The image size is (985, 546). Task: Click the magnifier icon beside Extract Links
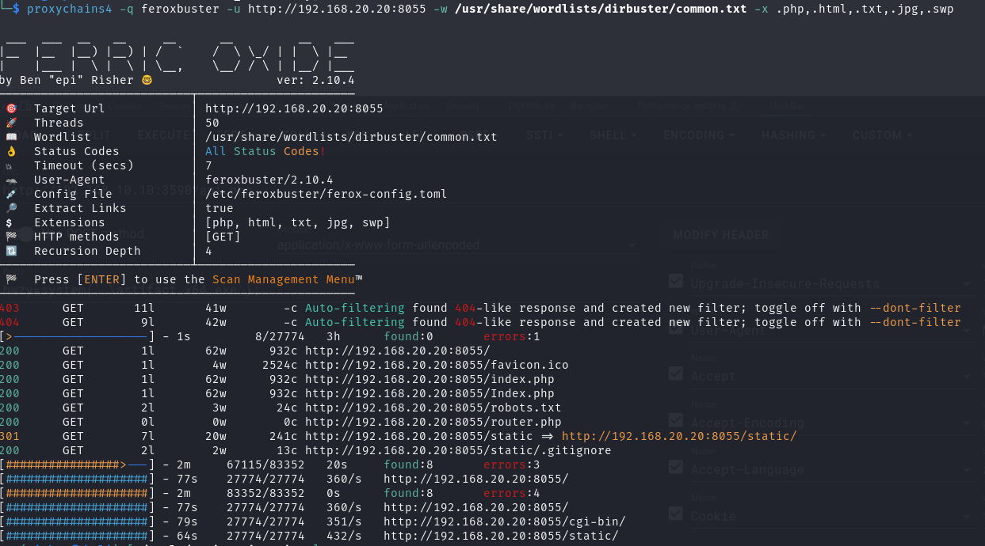(11, 208)
